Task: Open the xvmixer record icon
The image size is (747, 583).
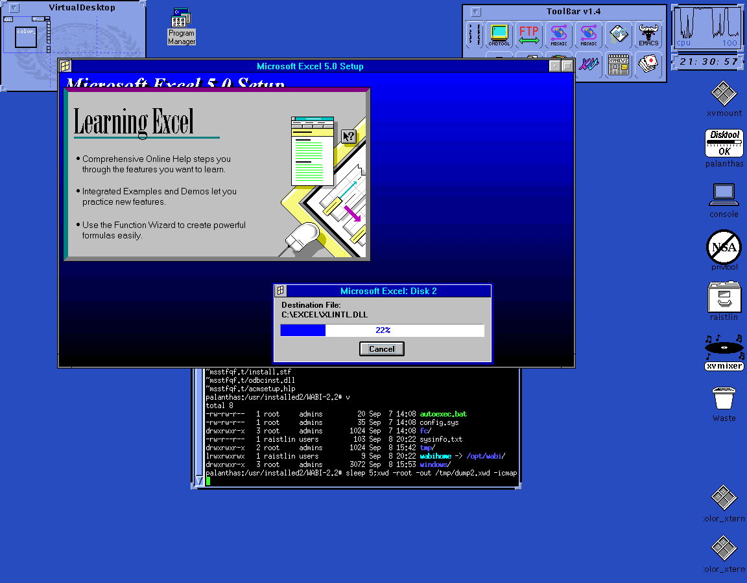Action: point(724,352)
